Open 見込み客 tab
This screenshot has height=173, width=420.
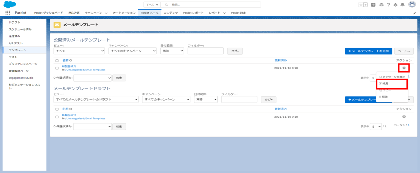[74, 13]
